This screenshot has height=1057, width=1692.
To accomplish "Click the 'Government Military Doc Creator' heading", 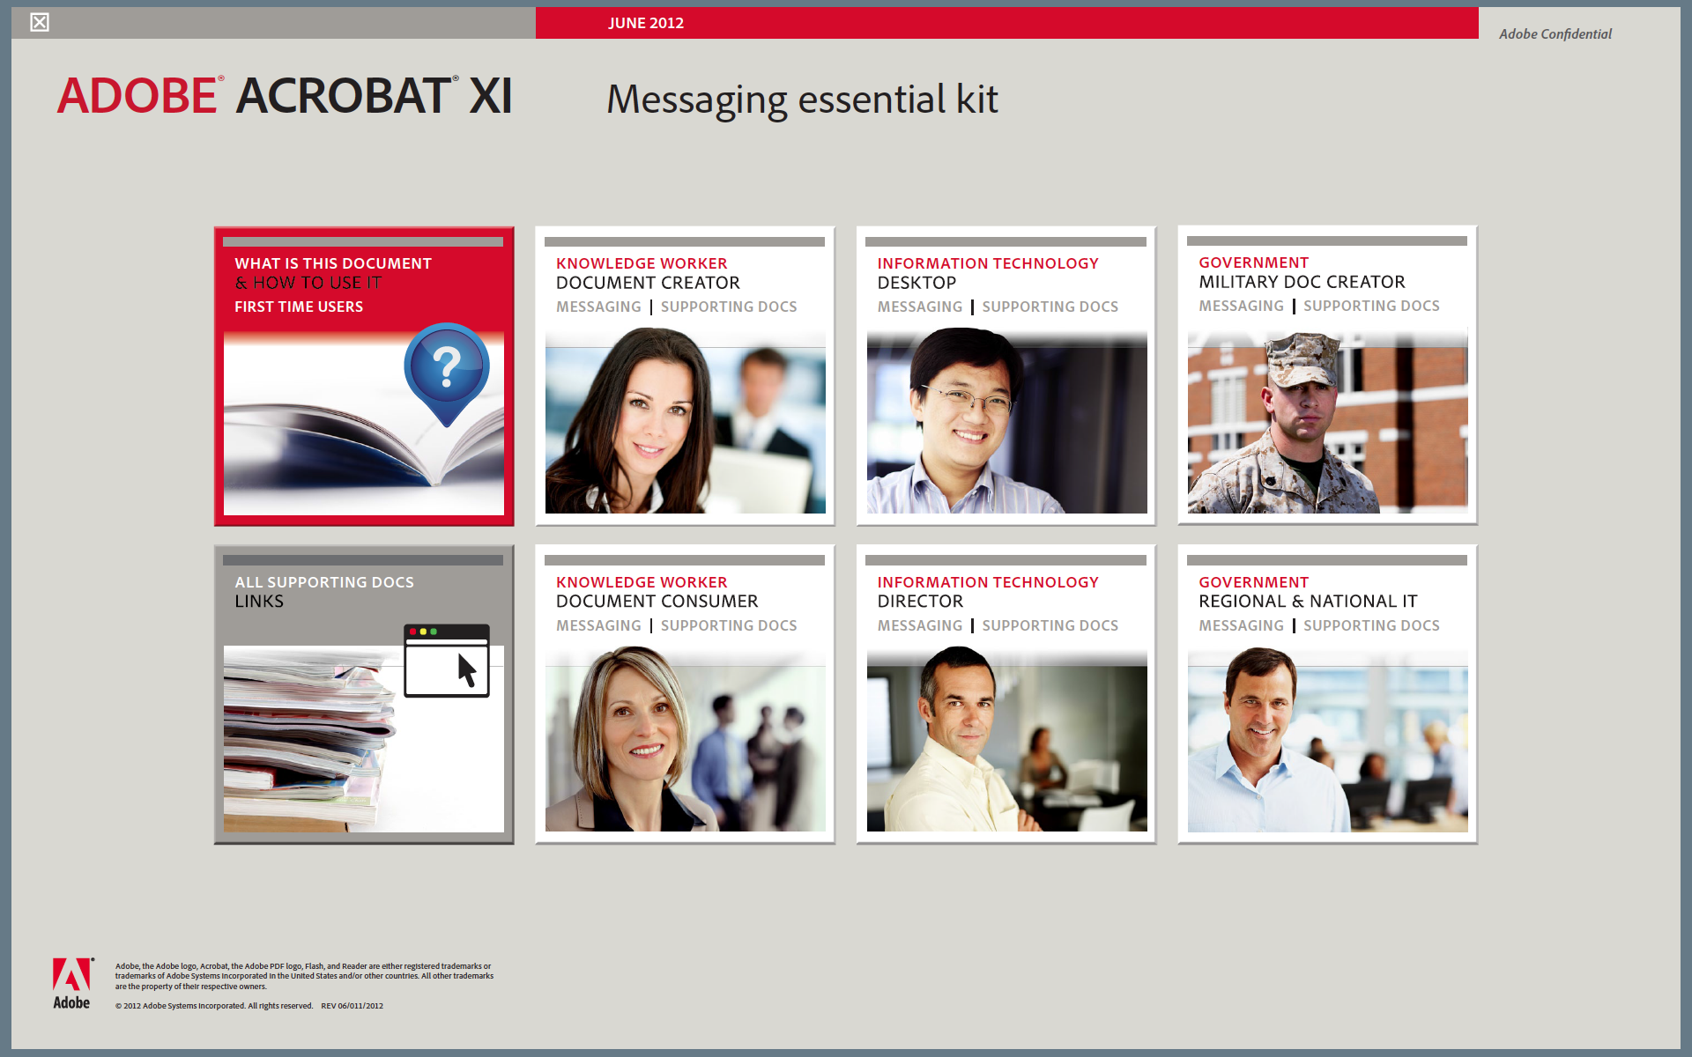I will tap(1302, 272).
